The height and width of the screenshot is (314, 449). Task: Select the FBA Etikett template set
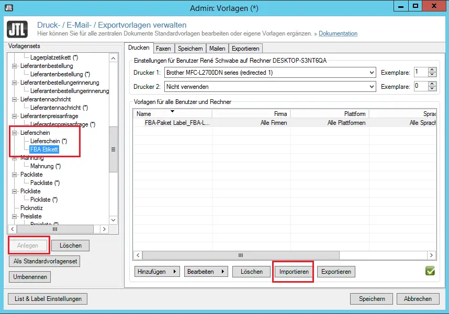44,149
